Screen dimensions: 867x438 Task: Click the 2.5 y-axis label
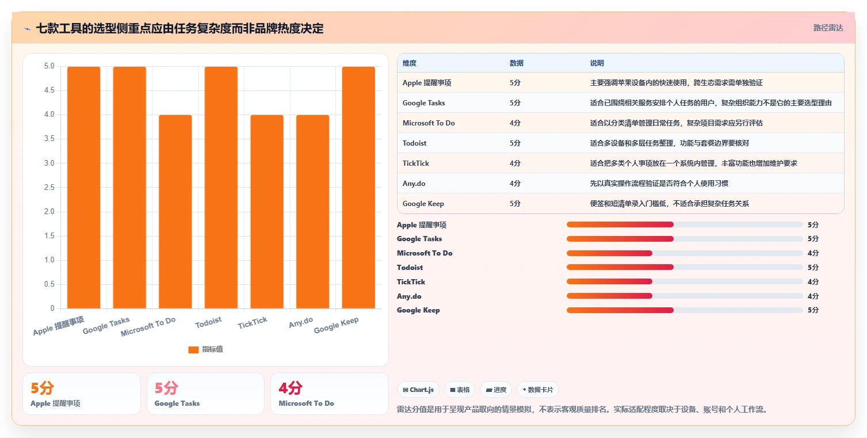pyautogui.click(x=49, y=188)
